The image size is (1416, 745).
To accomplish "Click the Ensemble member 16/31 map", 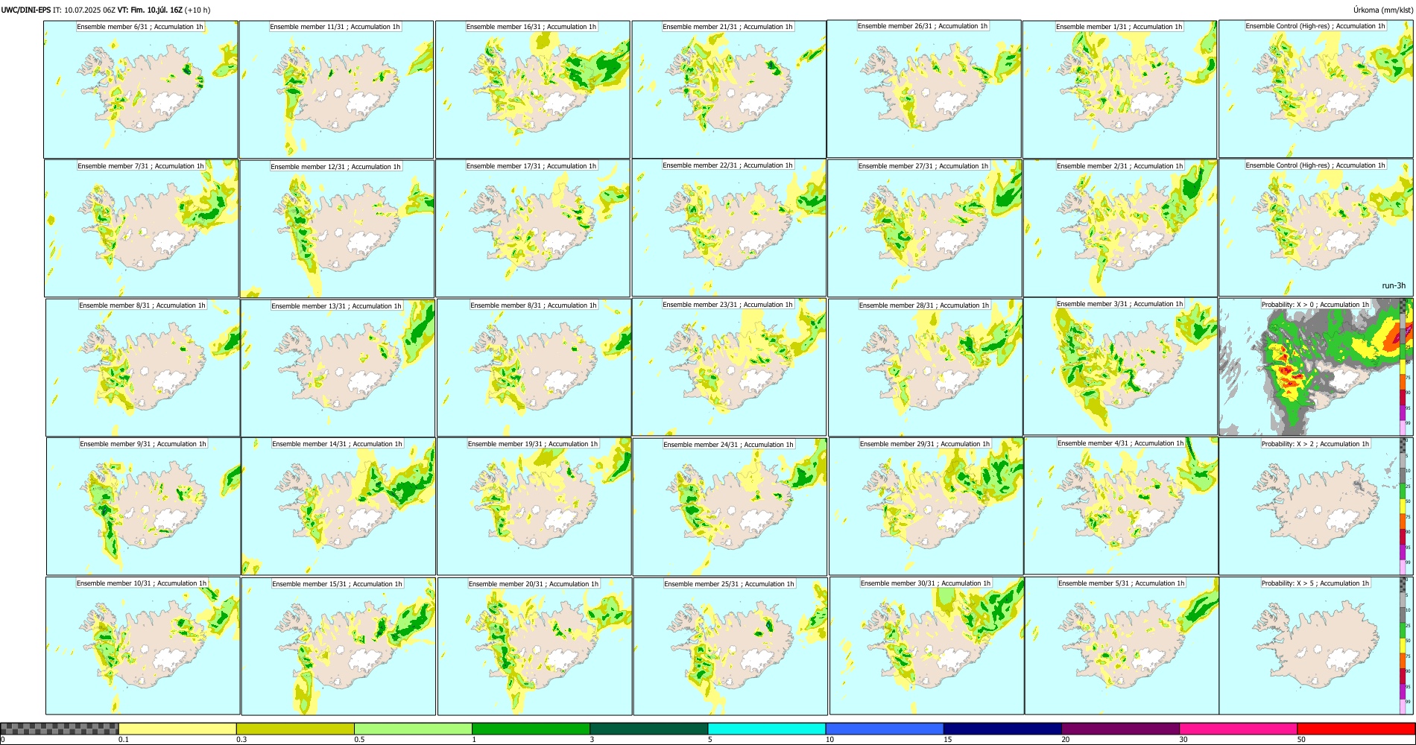I will coord(533,89).
